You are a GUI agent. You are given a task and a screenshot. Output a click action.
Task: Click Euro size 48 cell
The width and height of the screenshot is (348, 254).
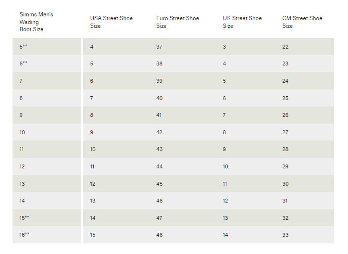(160, 235)
